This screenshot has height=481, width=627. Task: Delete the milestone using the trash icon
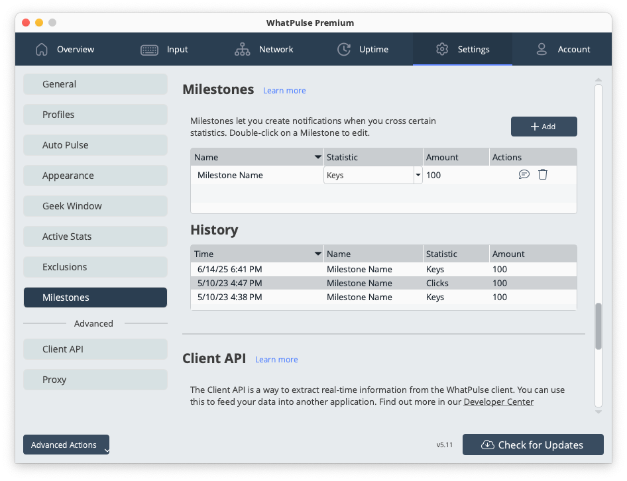pyautogui.click(x=543, y=174)
